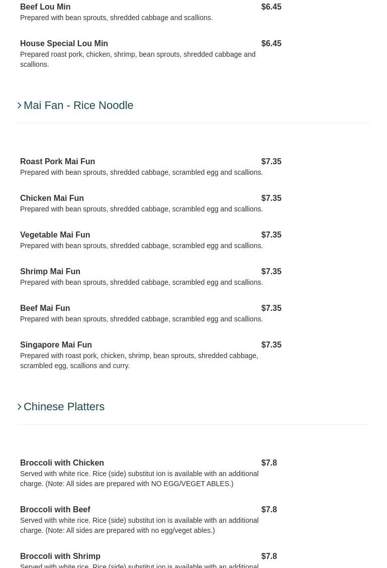387x568 pixels.
Task: Click the Broccoli with Chicken description text
Action: (x=139, y=479)
